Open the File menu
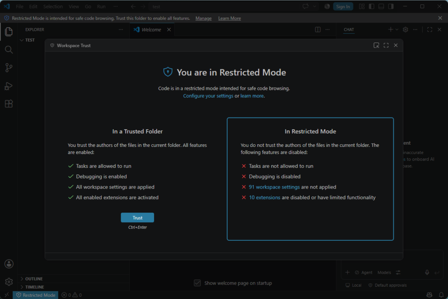This screenshot has width=448, height=299. (20, 6)
